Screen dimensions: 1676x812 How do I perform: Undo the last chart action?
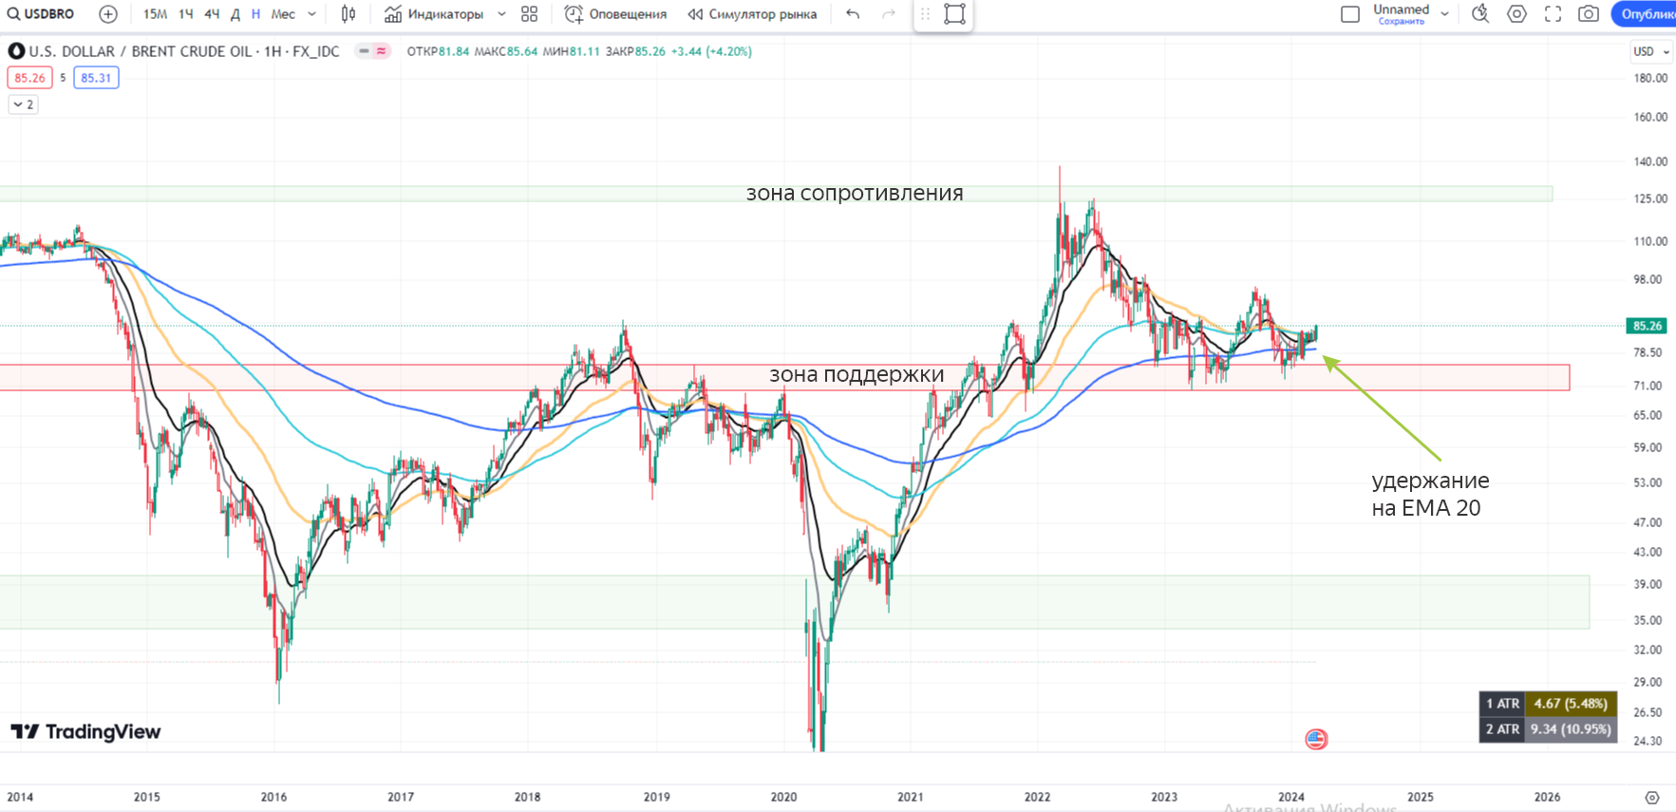pyautogui.click(x=853, y=14)
